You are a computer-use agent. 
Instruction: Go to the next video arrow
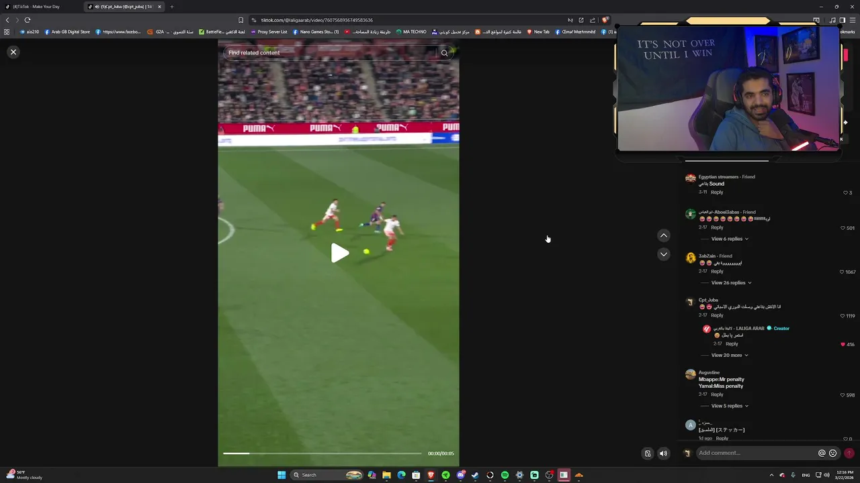663,254
